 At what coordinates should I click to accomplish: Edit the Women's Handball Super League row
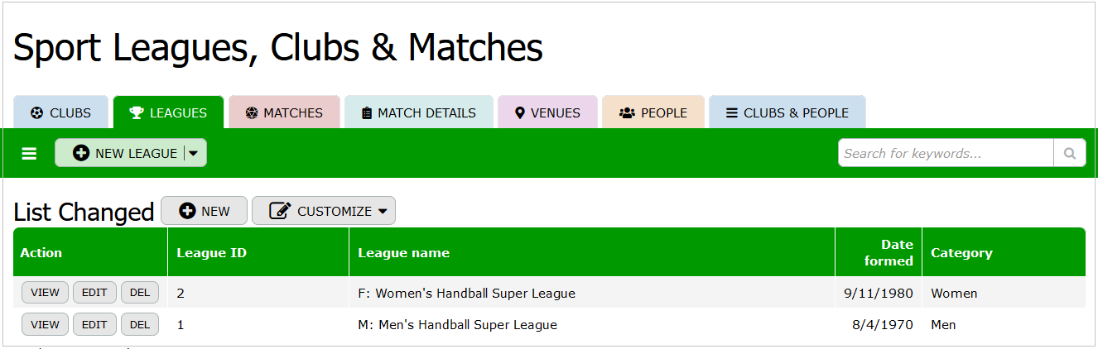pos(94,293)
